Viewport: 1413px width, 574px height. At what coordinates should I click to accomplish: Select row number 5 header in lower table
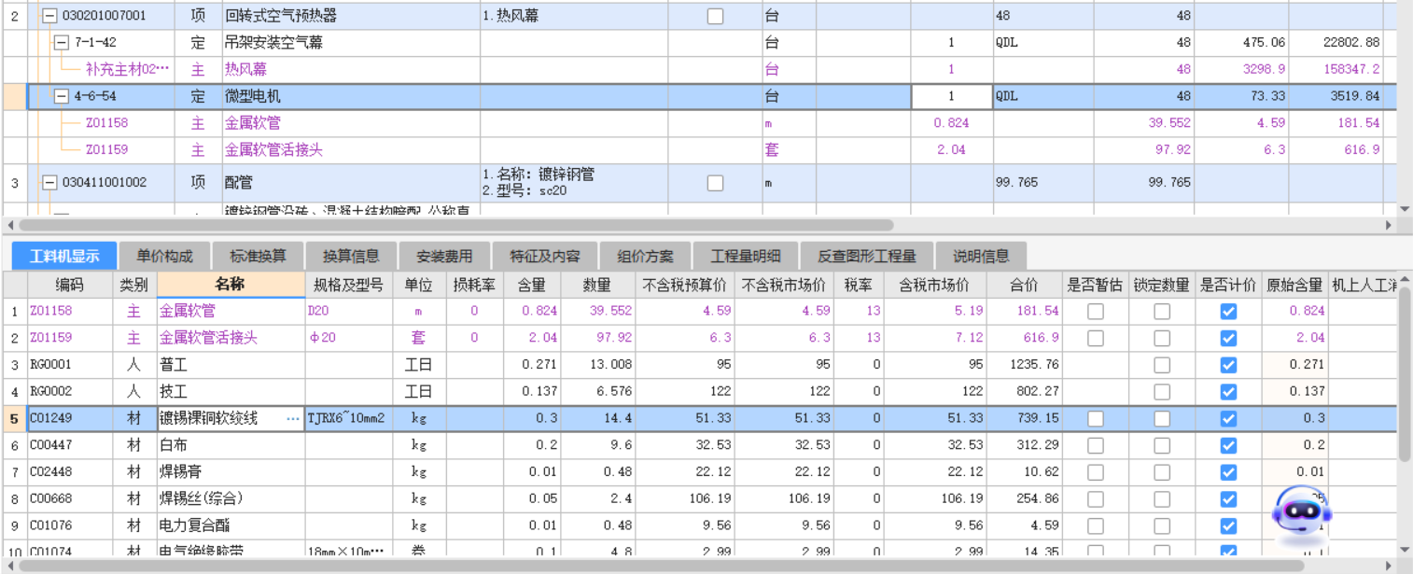click(x=14, y=419)
